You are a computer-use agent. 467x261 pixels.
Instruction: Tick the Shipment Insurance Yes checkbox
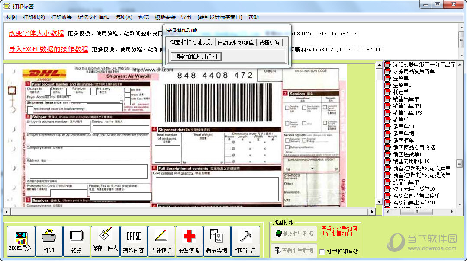[30, 110]
